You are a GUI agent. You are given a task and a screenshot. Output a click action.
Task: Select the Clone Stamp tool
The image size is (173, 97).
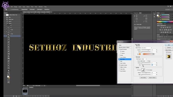tap(9, 47)
